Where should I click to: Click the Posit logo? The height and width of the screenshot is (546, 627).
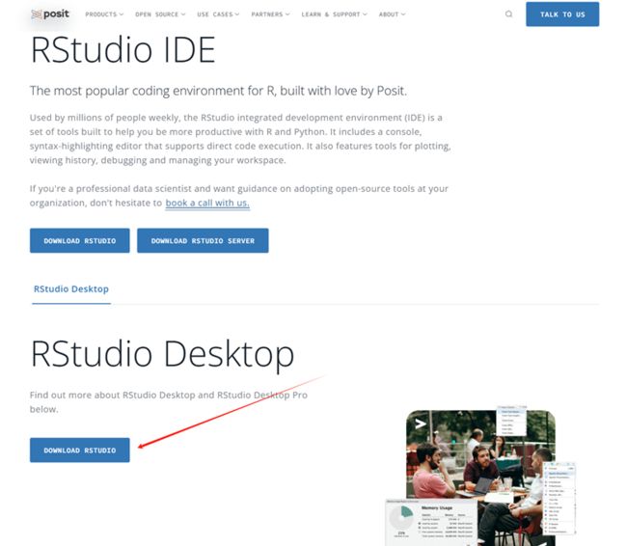click(50, 14)
